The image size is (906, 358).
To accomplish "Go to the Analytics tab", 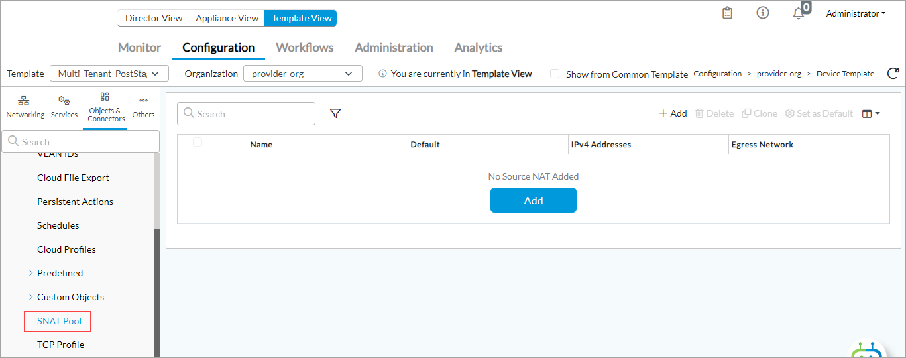I will click(x=478, y=48).
